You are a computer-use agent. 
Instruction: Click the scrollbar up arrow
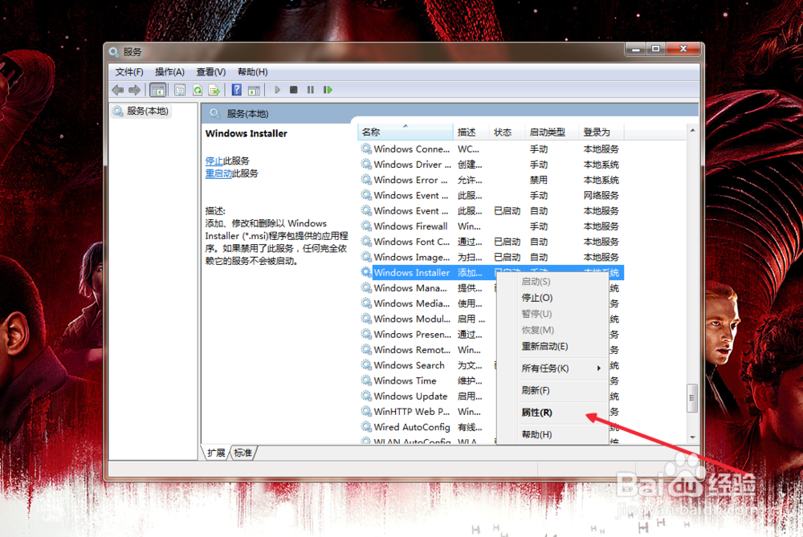point(692,131)
